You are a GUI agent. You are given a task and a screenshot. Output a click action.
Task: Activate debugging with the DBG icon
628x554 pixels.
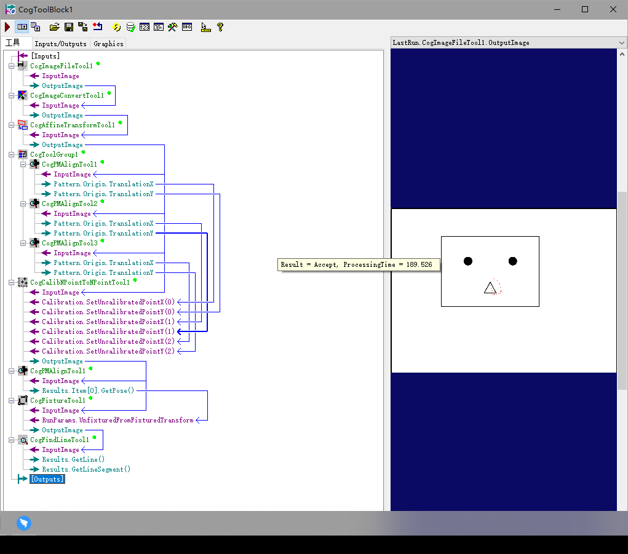(187, 26)
